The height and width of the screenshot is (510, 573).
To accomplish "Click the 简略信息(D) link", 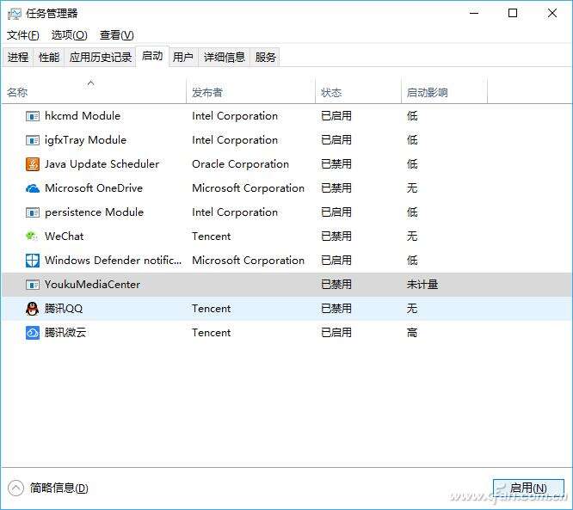I will 59,488.
